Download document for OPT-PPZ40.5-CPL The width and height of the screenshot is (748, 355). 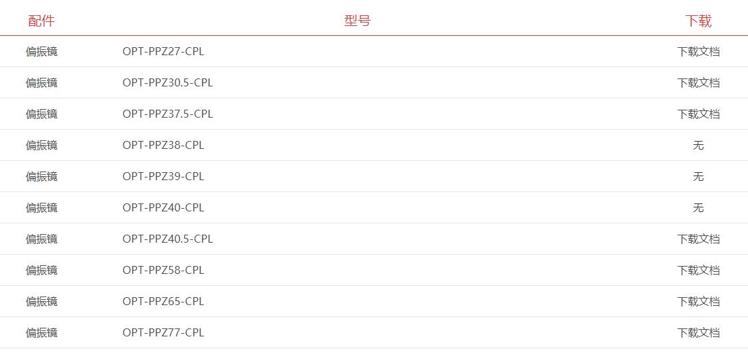(x=698, y=239)
